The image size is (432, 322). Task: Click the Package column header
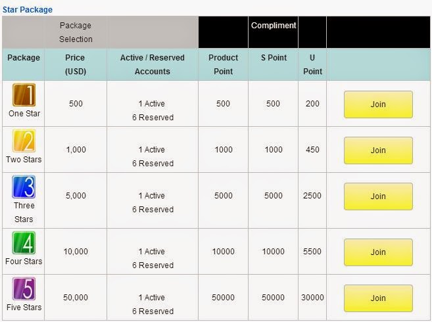24,58
